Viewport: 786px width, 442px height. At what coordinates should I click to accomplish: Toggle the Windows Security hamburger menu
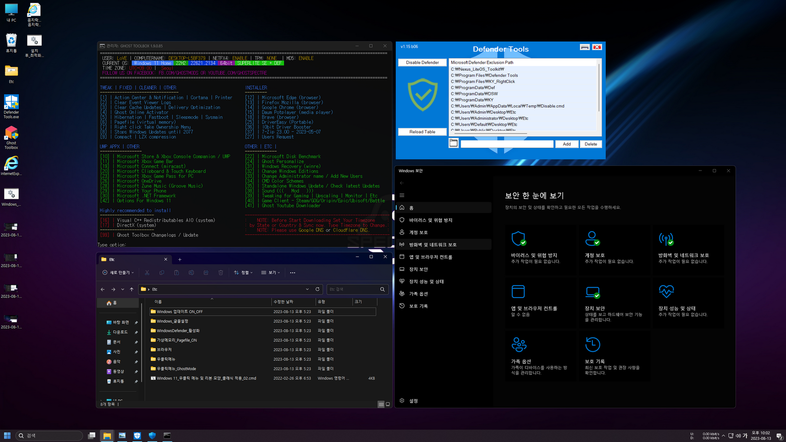(x=402, y=195)
